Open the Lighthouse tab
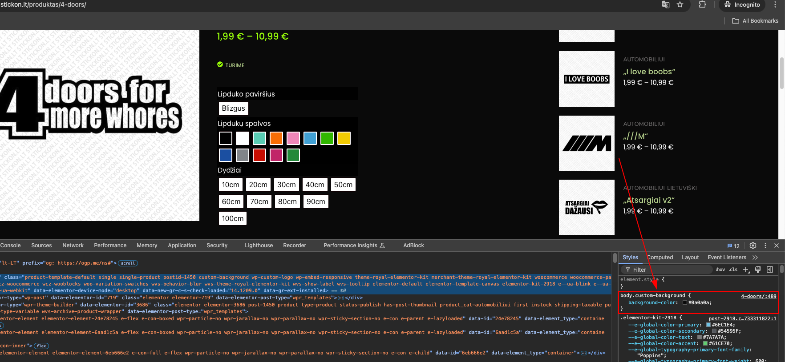Screen dimensions: 785x362 click(x=259, y=245)
